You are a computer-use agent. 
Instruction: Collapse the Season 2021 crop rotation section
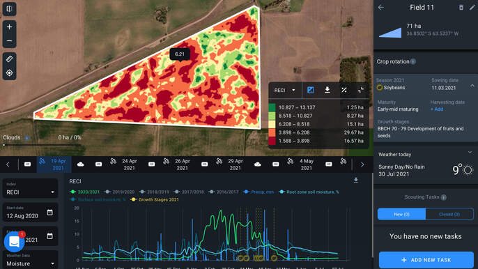point(472,86)
